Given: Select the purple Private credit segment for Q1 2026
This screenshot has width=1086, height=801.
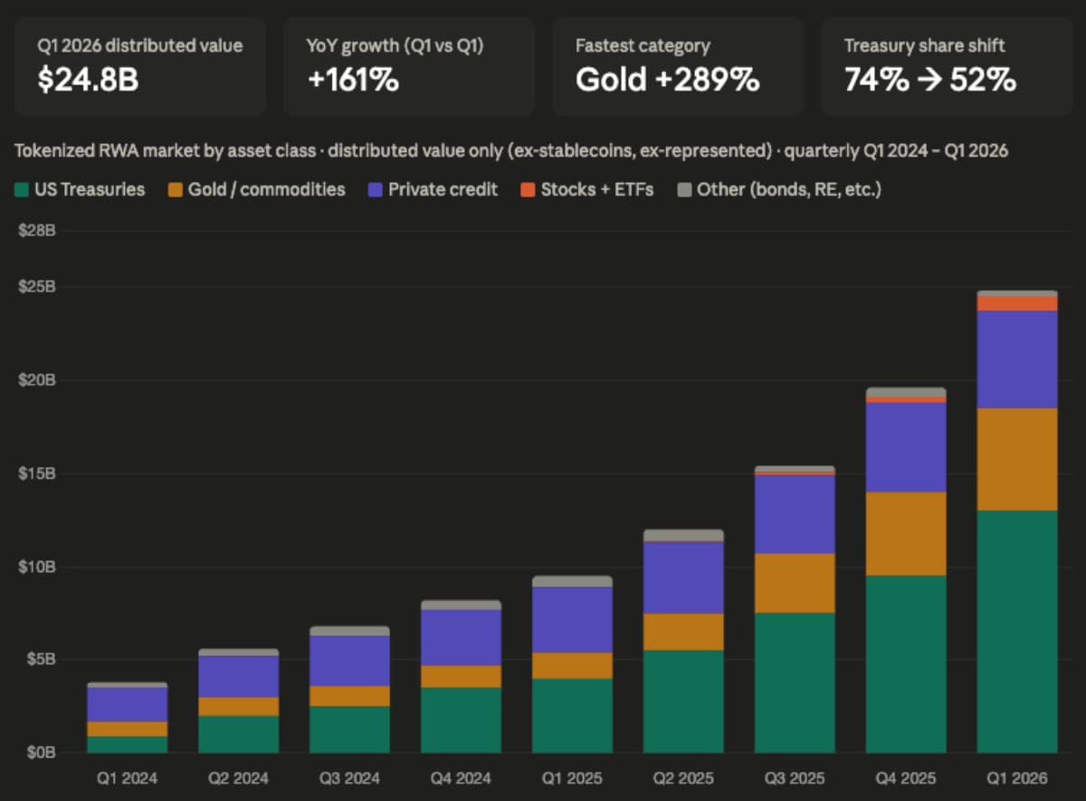Looking at the screenshot, I should (x=1017, y=359).
